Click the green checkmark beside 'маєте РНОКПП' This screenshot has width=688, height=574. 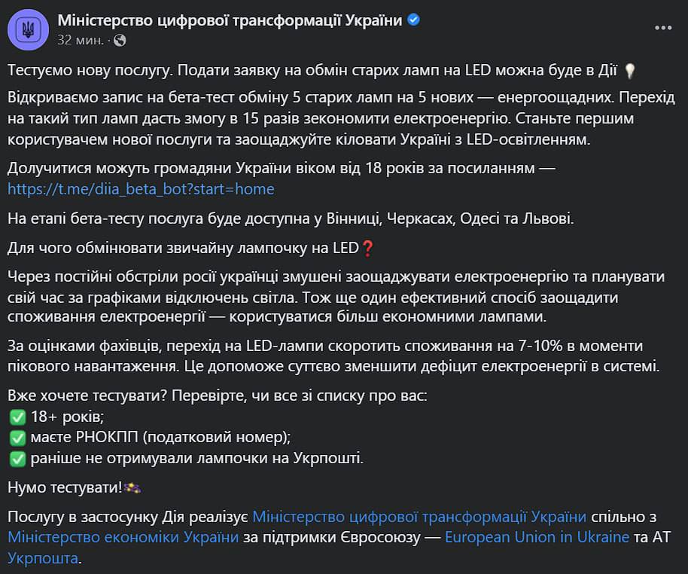17,437
